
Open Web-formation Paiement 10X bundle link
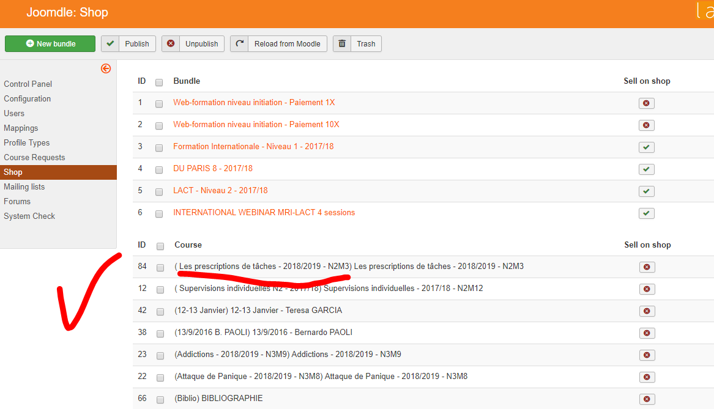[256, 124]
